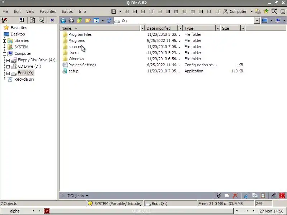The height and width of the screenshot is (215, 287).
Task: Click the Computer button in the top toolbar
Action: (238, 11)
